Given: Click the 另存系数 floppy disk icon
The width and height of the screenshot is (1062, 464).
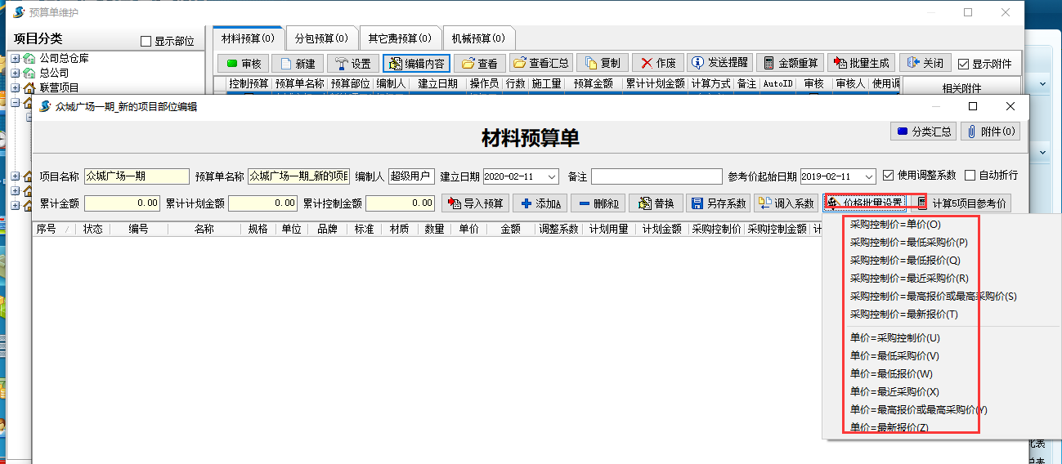Looking at the screenshot, I should (x=697, y=203).
